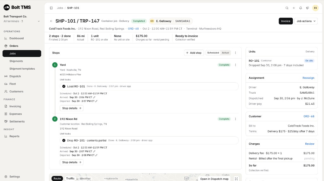This screenshot has height=181, width=324.
Task: Open the Stops panel three-dot menu
Action: (235, 53)
